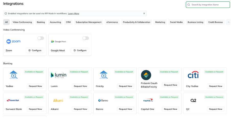
Task: Click the Sunwest Bank logo
Action: pos(13,100)
